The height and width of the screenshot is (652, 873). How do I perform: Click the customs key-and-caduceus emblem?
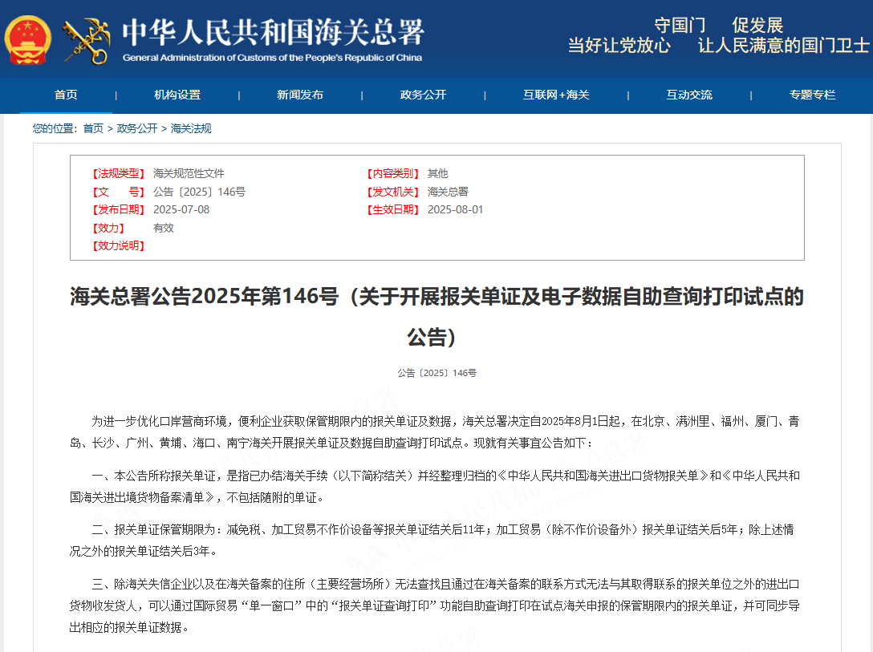(87, 41)
